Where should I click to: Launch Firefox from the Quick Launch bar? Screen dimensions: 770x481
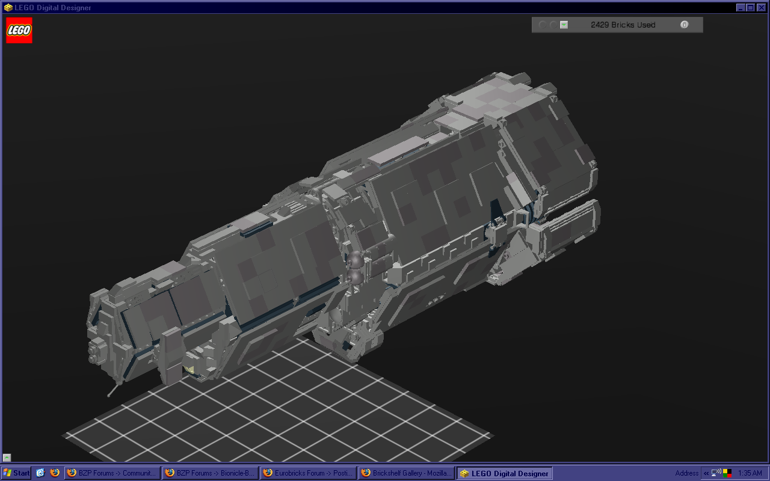(55, 473)
